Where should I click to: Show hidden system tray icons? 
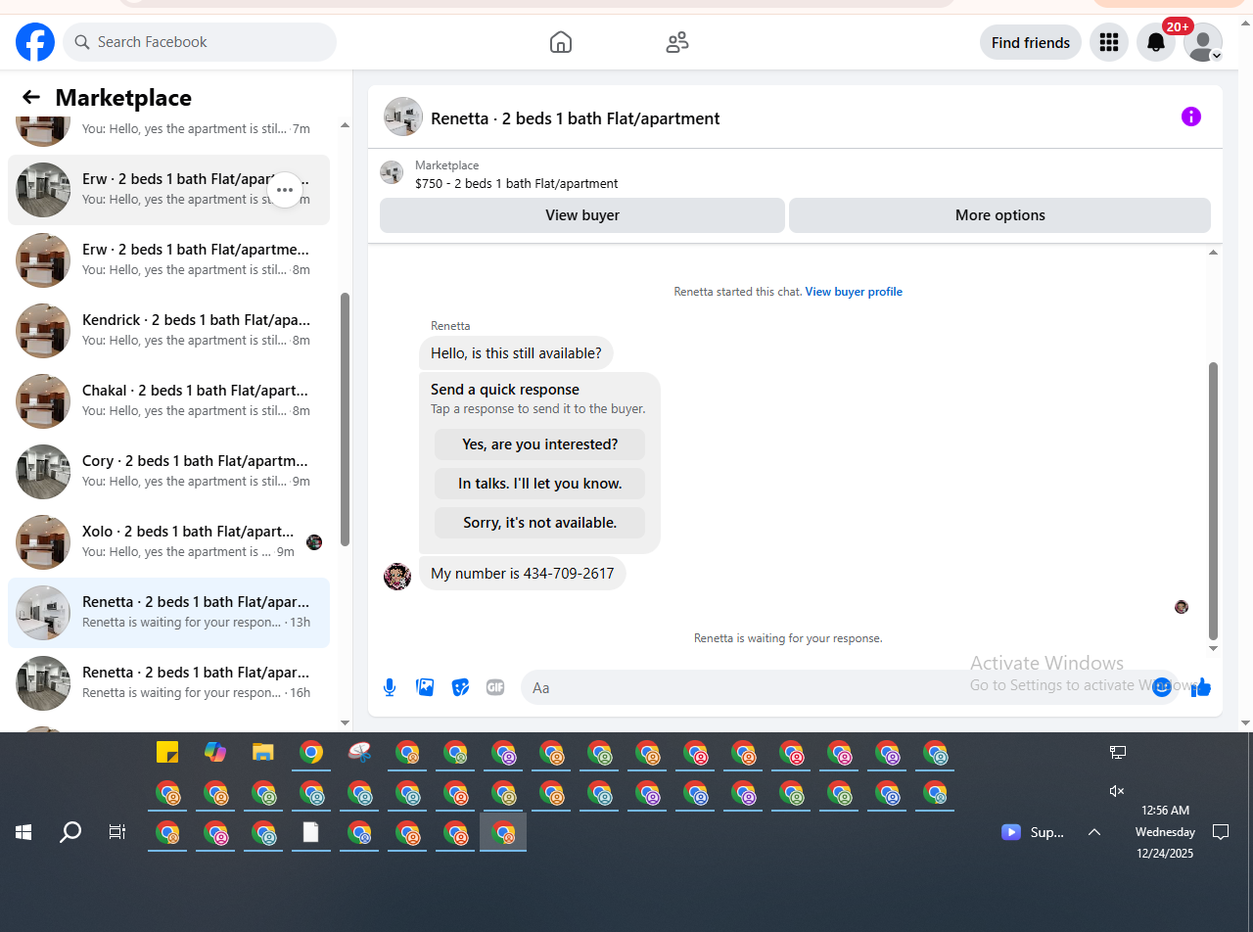click(1094, 832)
